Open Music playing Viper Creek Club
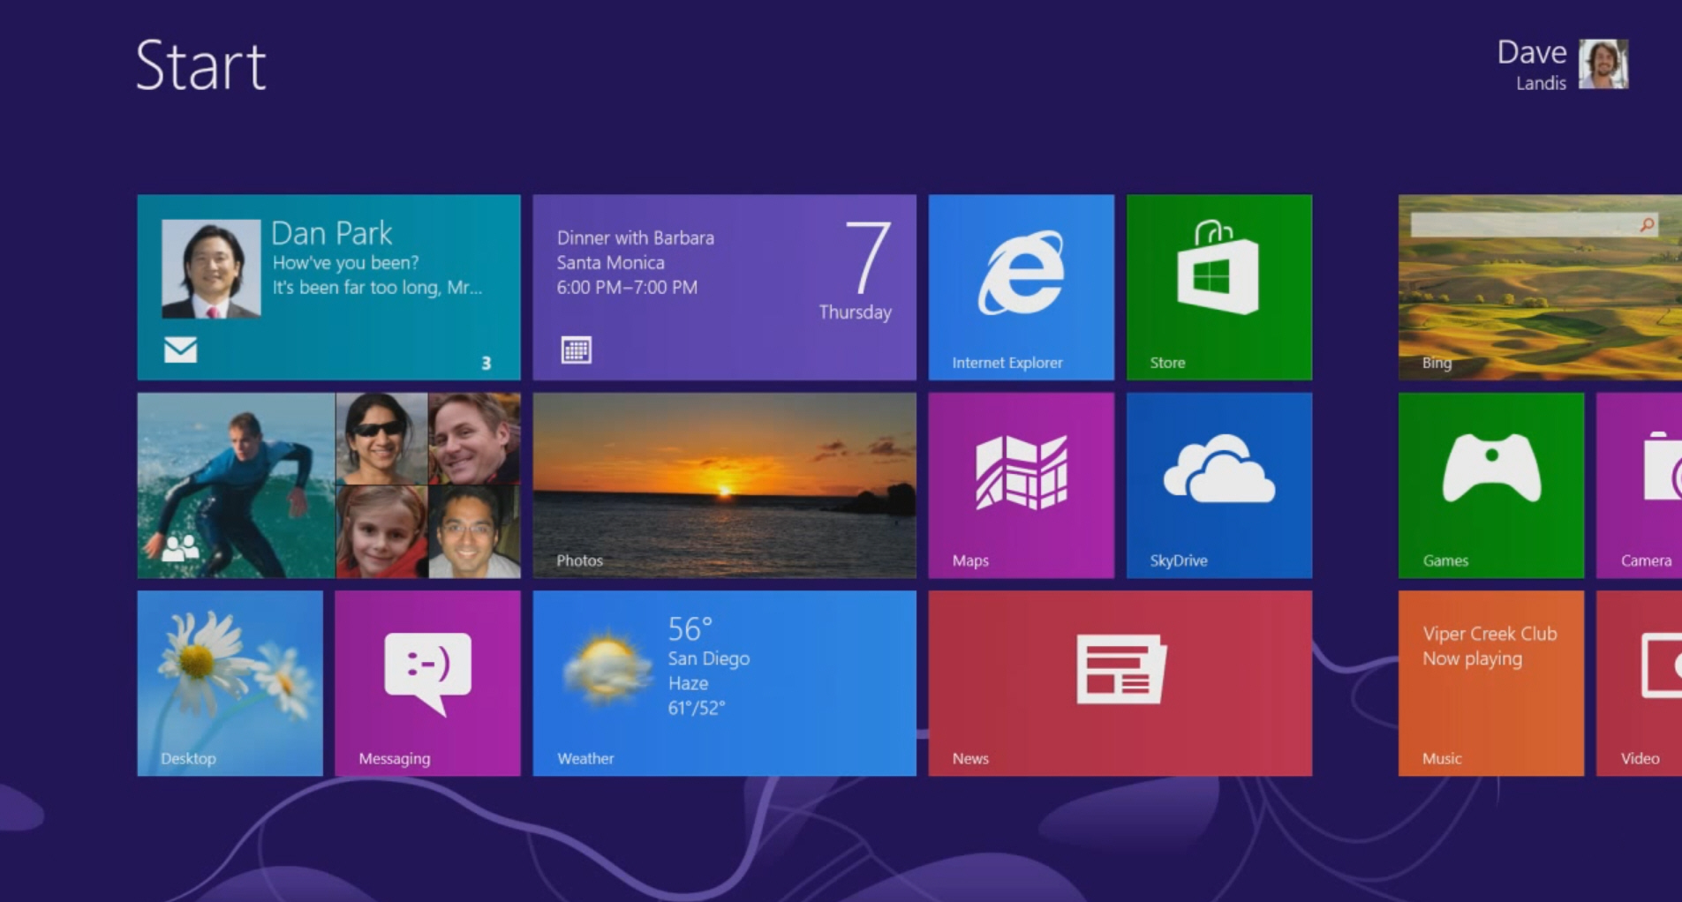 [1490, 684]
